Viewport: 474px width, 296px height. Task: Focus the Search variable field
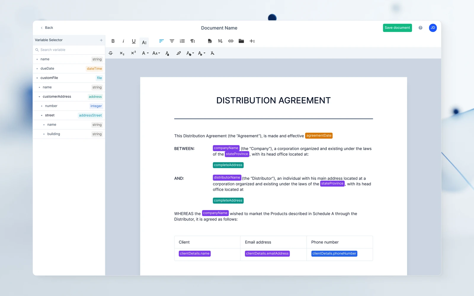(x=69, y=50)
